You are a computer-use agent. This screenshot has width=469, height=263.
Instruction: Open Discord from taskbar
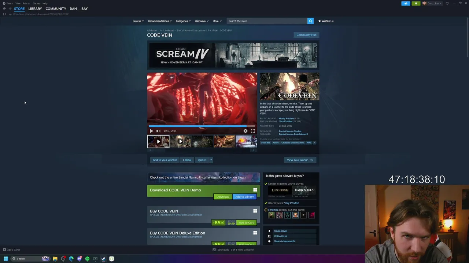pos(79,259)
